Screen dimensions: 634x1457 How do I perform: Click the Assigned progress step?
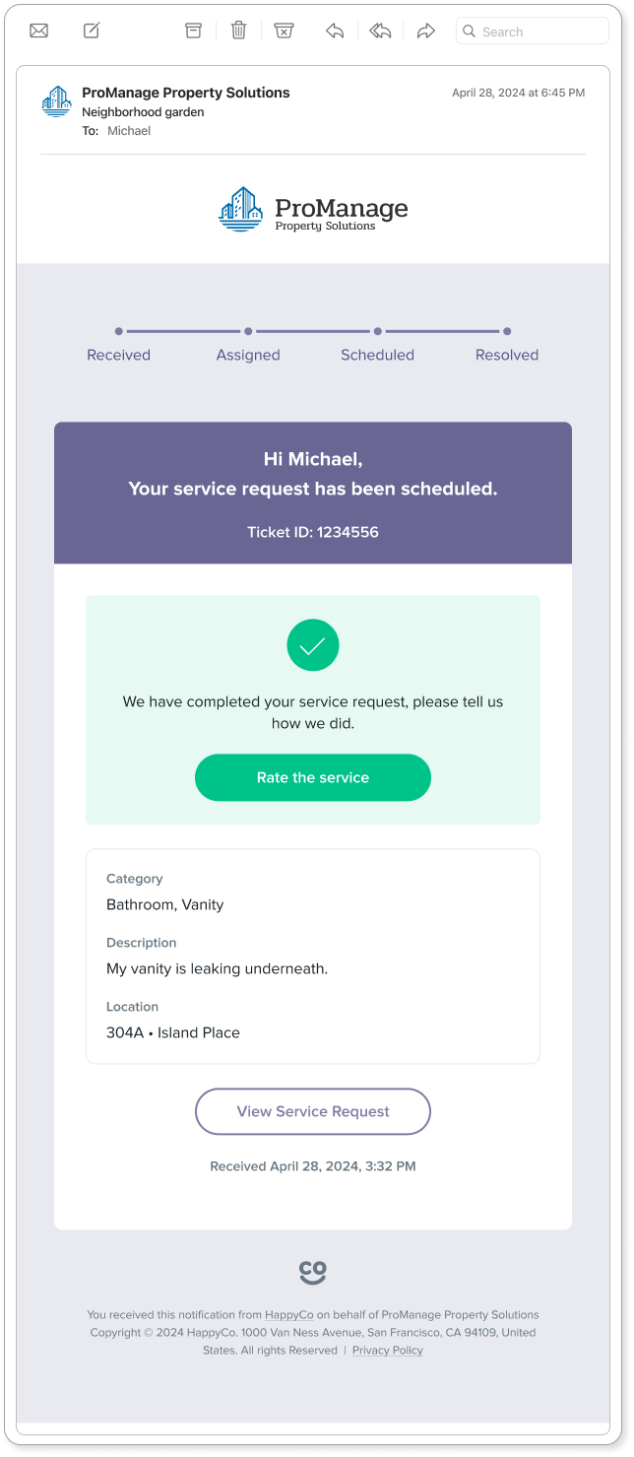click(x=248, y=355)
